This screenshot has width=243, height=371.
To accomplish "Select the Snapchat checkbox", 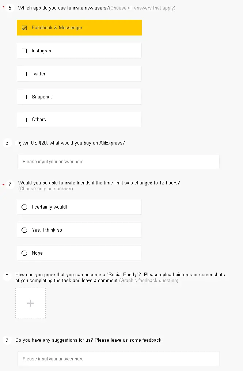I will tap(24, 97).
